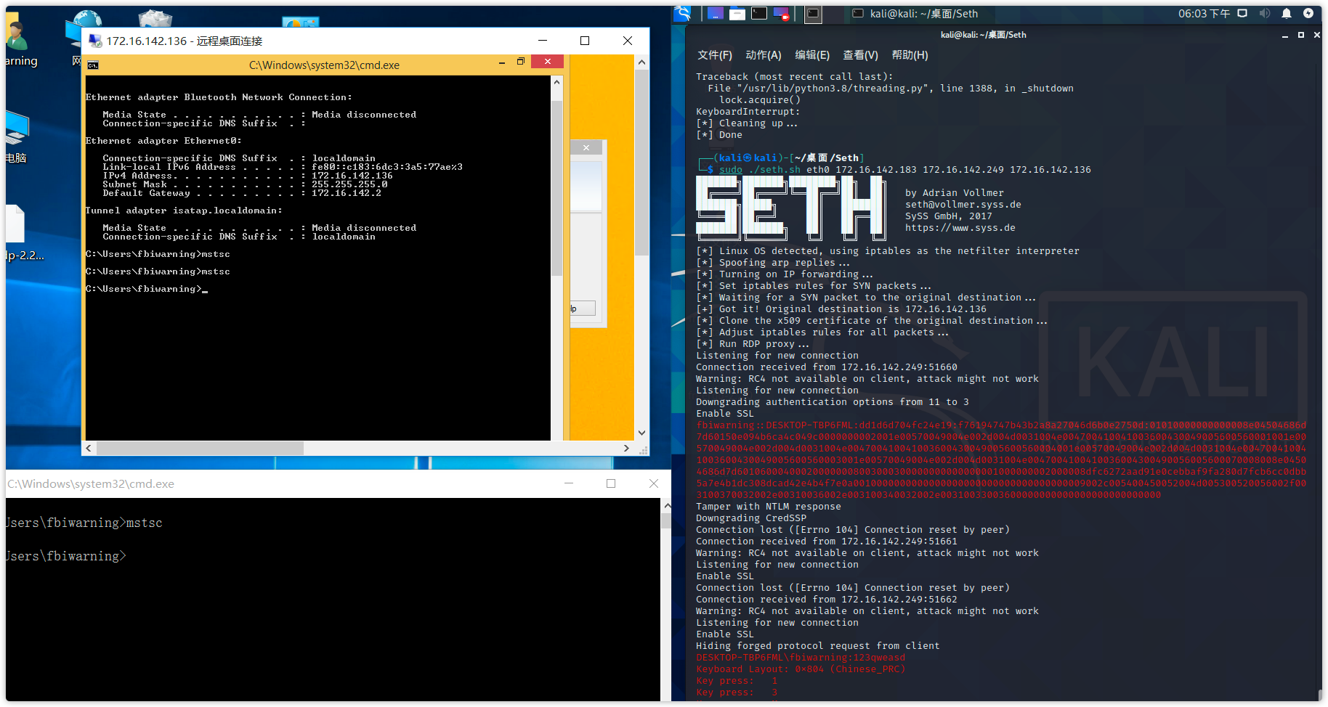Viewport: 1328px width, 707px height.
Task: Click captured credentials line 'DESKTOP-TBP6FML\fbiwarning:123qweasd'
Action: (x=801, y=658)
